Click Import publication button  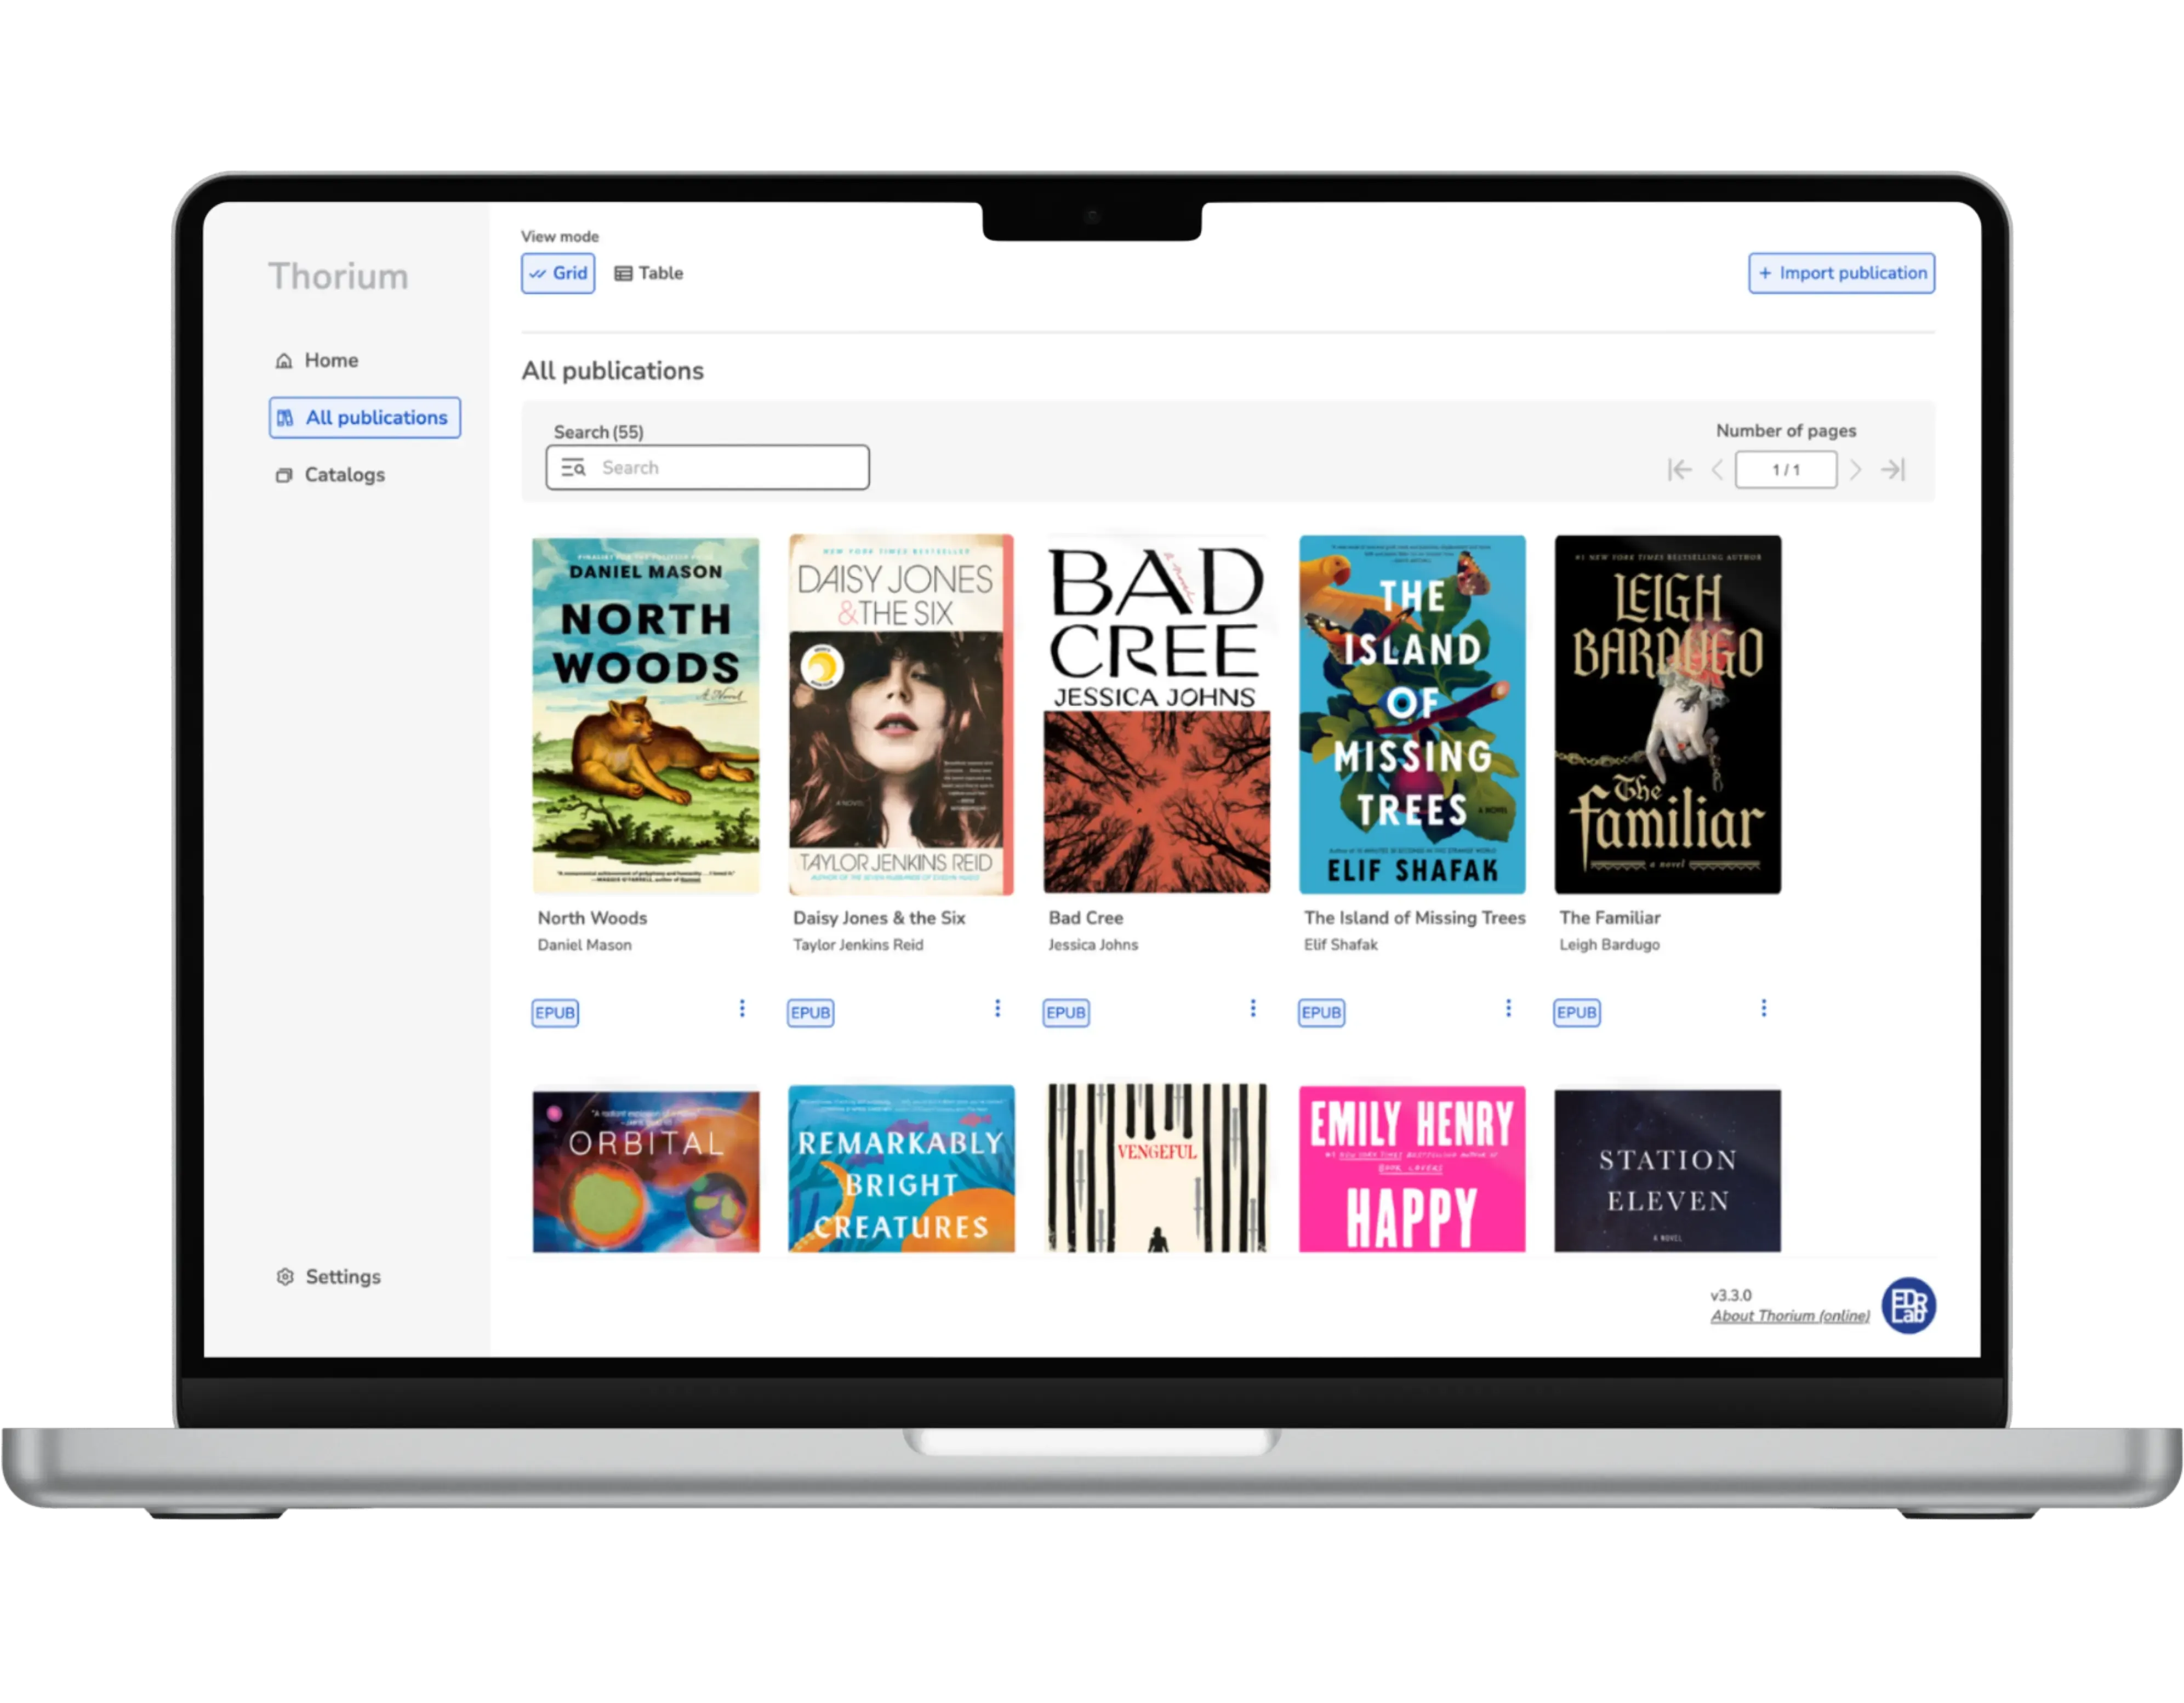1841,273
